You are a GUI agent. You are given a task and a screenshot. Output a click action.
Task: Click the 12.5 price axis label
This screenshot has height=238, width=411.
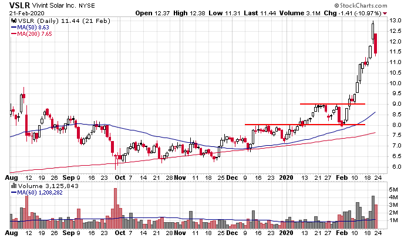pos(395,31)
